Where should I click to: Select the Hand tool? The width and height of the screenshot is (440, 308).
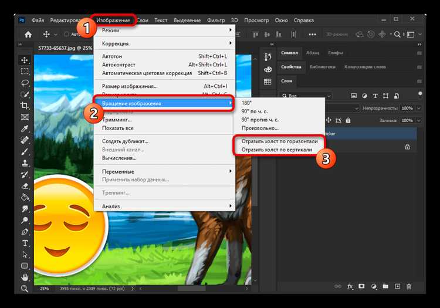[x=25, y=277]
